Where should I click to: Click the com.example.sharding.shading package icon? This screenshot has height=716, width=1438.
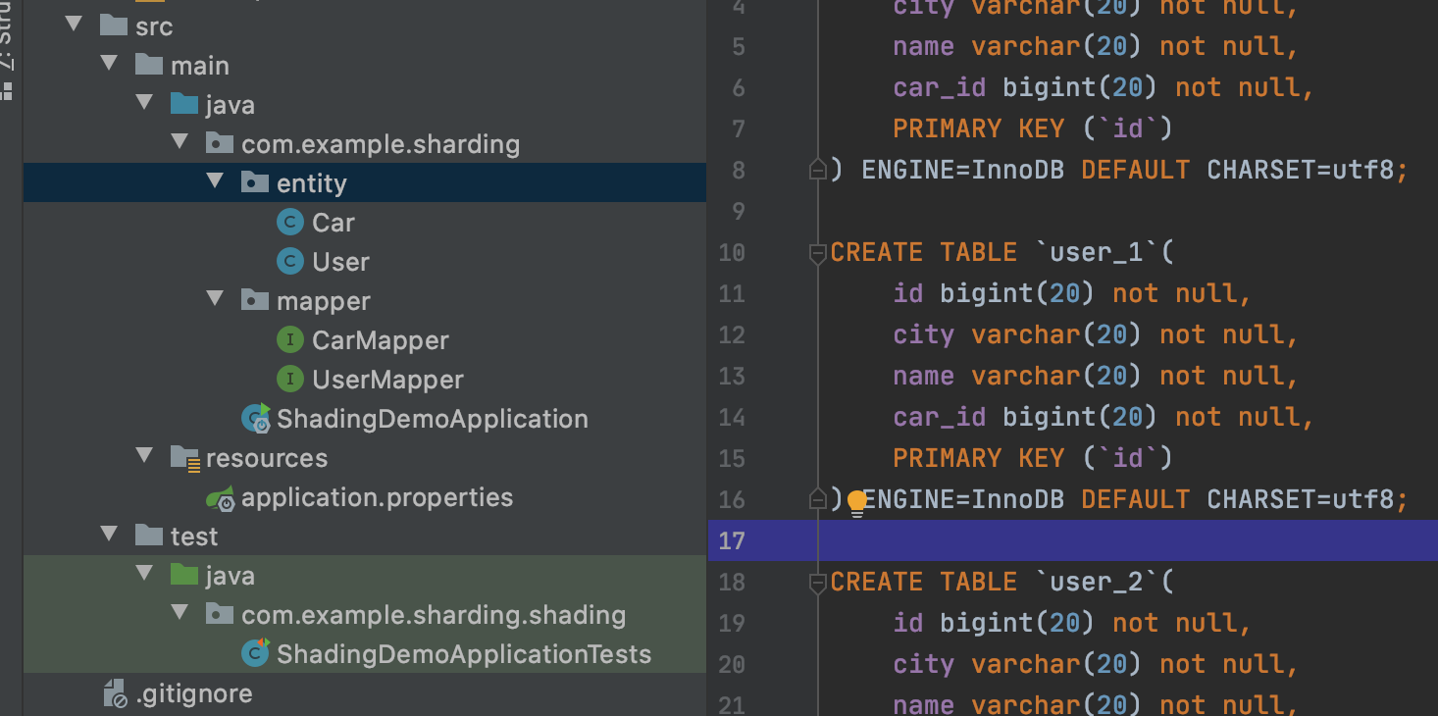pos(220,614)
